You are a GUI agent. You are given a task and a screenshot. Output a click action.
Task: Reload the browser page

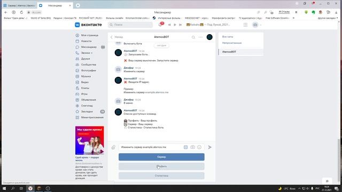tap(21, 12)
